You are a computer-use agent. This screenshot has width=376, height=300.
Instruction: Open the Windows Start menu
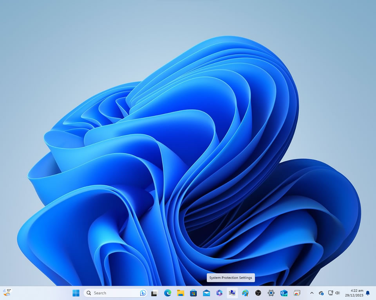76,293
